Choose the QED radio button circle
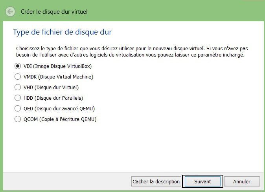The width and height of the screenshot is (265, 192). tap(17, 108)
